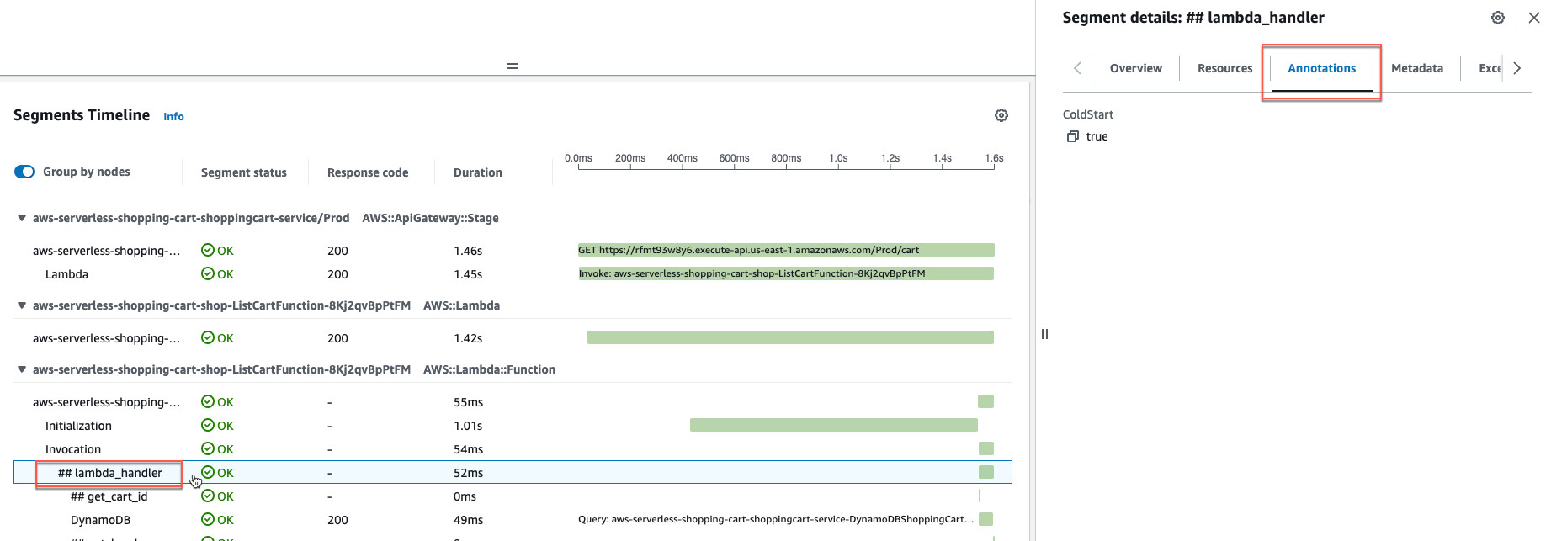Screen dimensions: 1551x541
Task: Click the Response code column header
Action: [368, 172]
